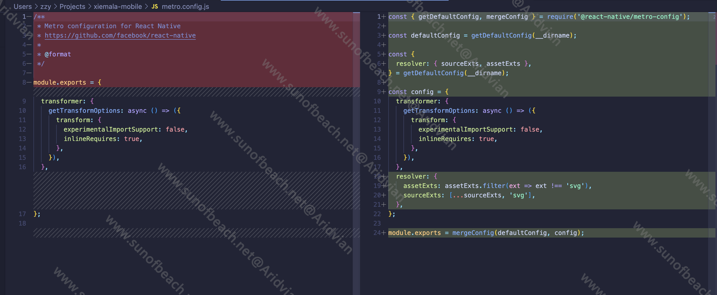Screen dimensions: 717x295
Task: Click the Users breadcrumb segment
Action: pyautogui.click(x=22, y=6)
